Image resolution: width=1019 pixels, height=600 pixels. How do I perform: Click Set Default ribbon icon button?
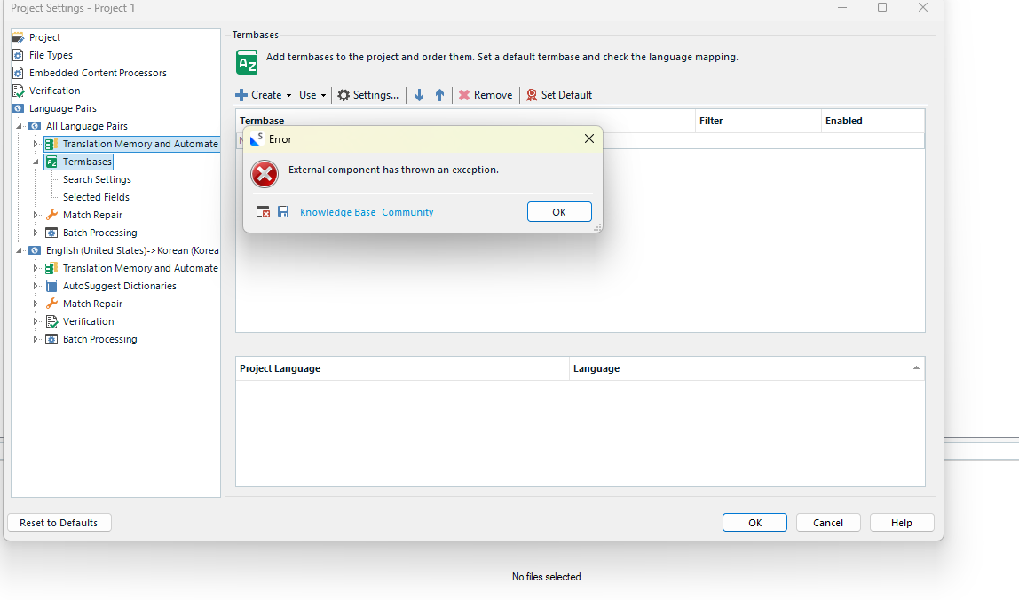click(x=558, y=95)
